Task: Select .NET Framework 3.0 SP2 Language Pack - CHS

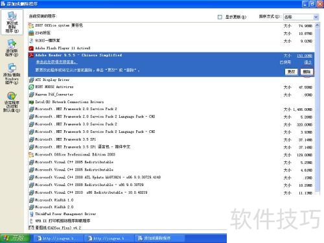Action: pyautogui.click(x=171, y=132)
